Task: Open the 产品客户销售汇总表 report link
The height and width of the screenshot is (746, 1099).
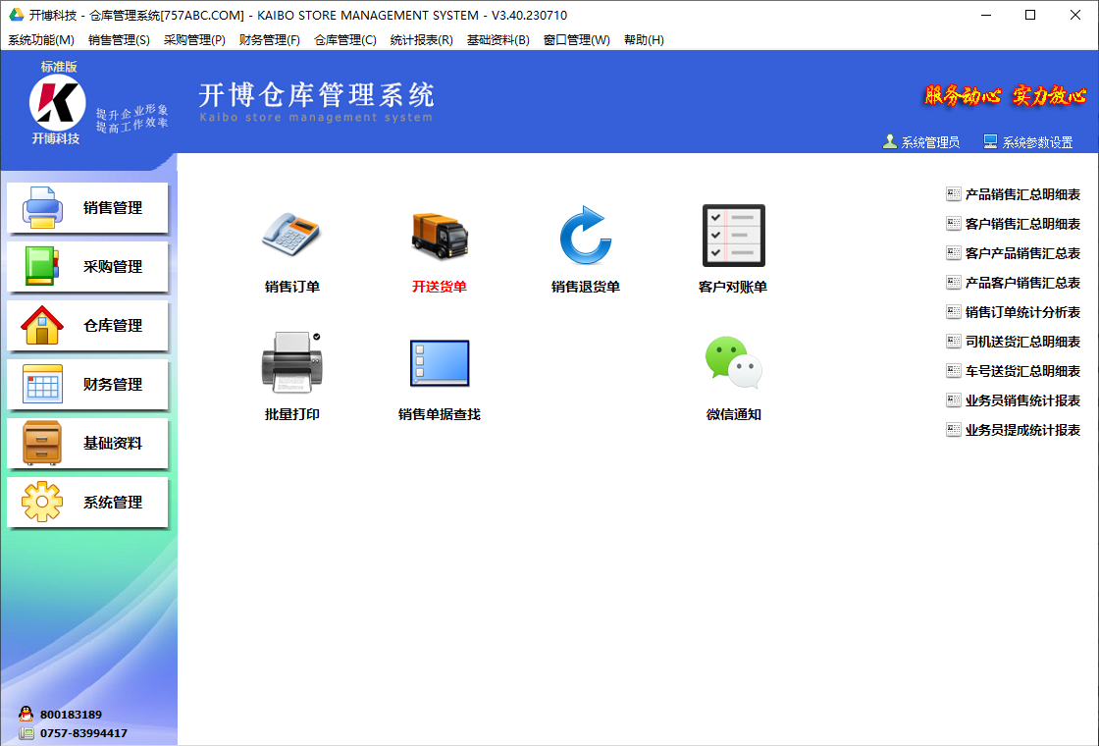Action: [1022, 283]
